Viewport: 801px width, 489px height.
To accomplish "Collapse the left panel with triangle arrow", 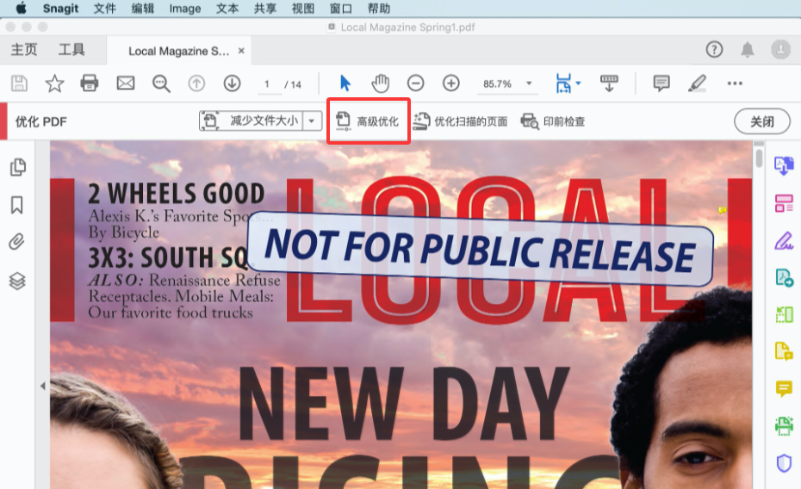I will click(42, 387).
